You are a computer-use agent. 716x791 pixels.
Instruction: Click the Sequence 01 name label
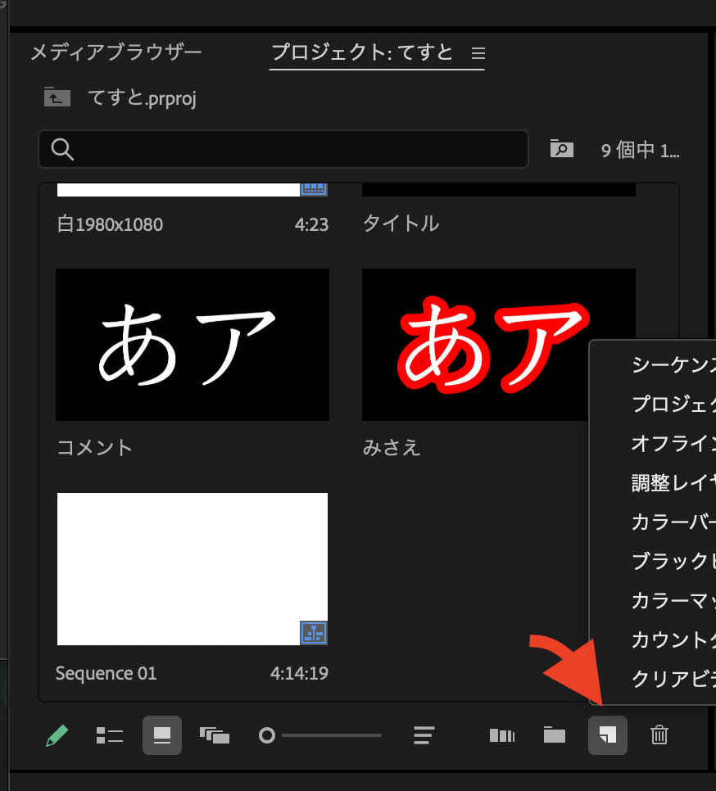(106, 673)
